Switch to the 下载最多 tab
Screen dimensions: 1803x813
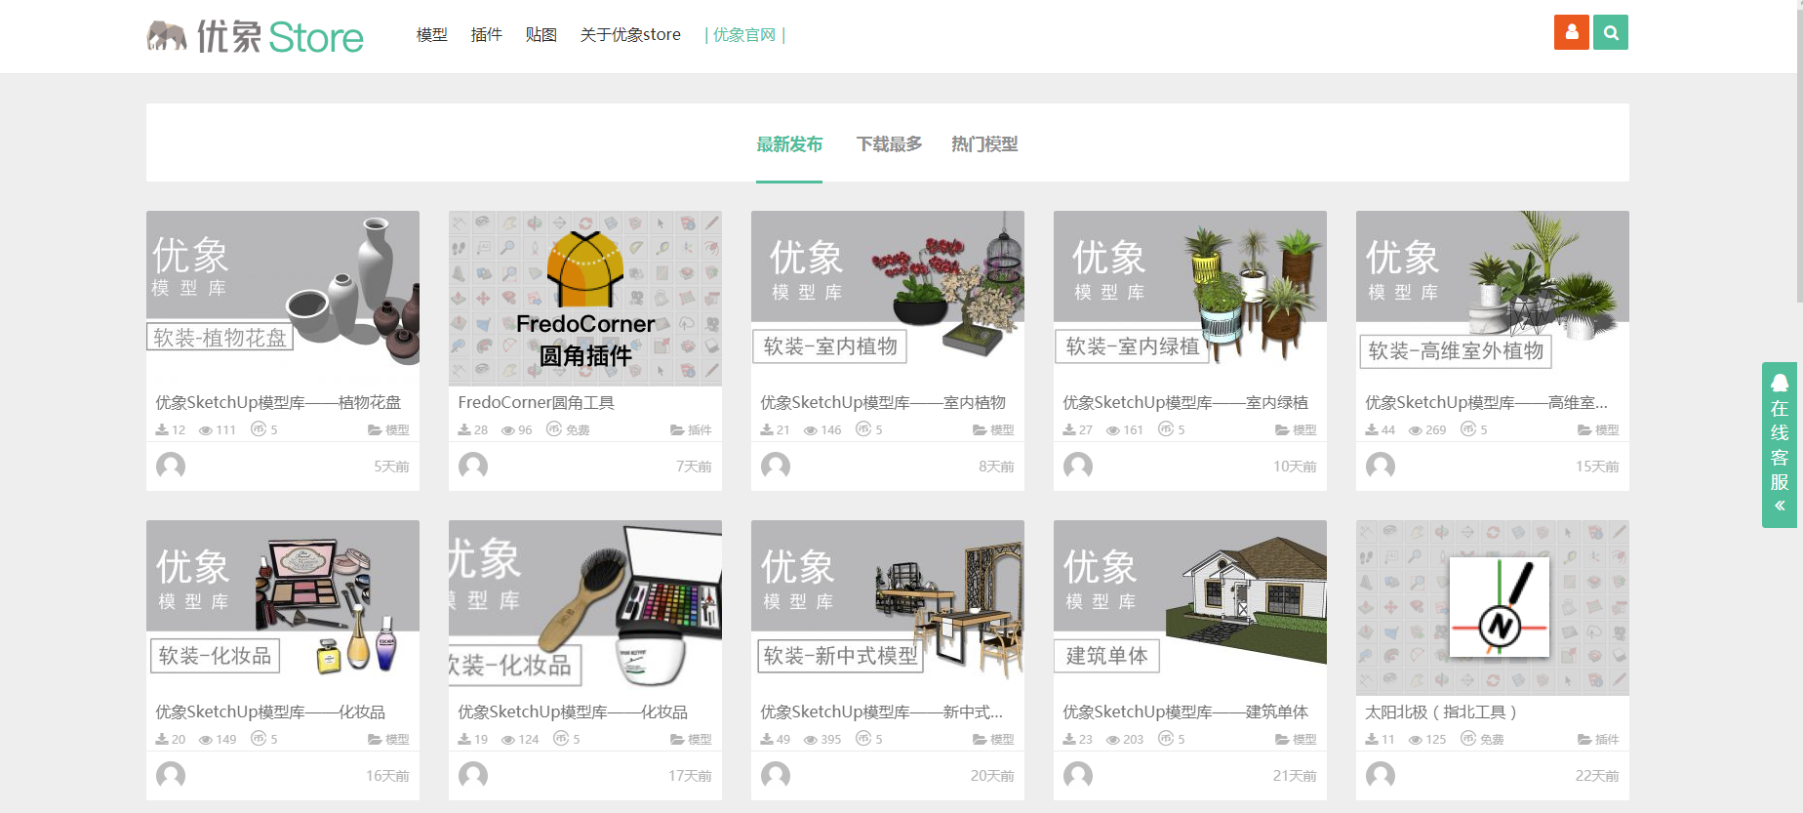tap(889, 144)
